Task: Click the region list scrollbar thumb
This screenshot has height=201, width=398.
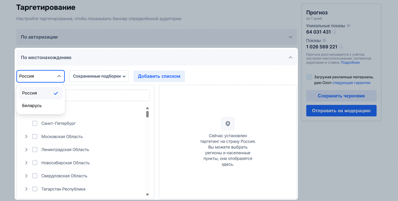Action: 147,114
